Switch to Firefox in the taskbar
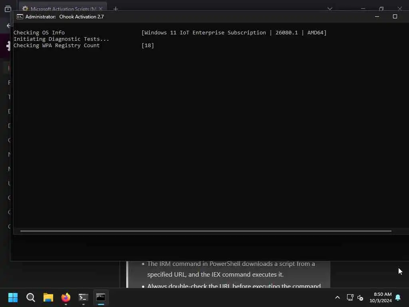 coord(66,297)
